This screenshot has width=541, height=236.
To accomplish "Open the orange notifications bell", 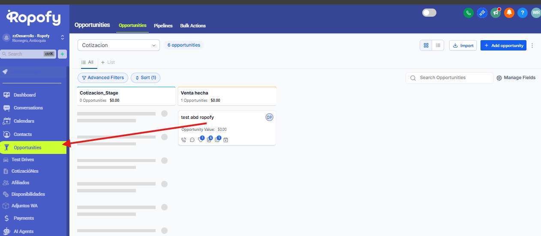I will (509, 13).
